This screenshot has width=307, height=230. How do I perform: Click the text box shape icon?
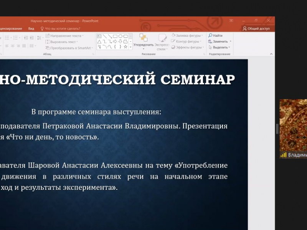coord(99,36)
